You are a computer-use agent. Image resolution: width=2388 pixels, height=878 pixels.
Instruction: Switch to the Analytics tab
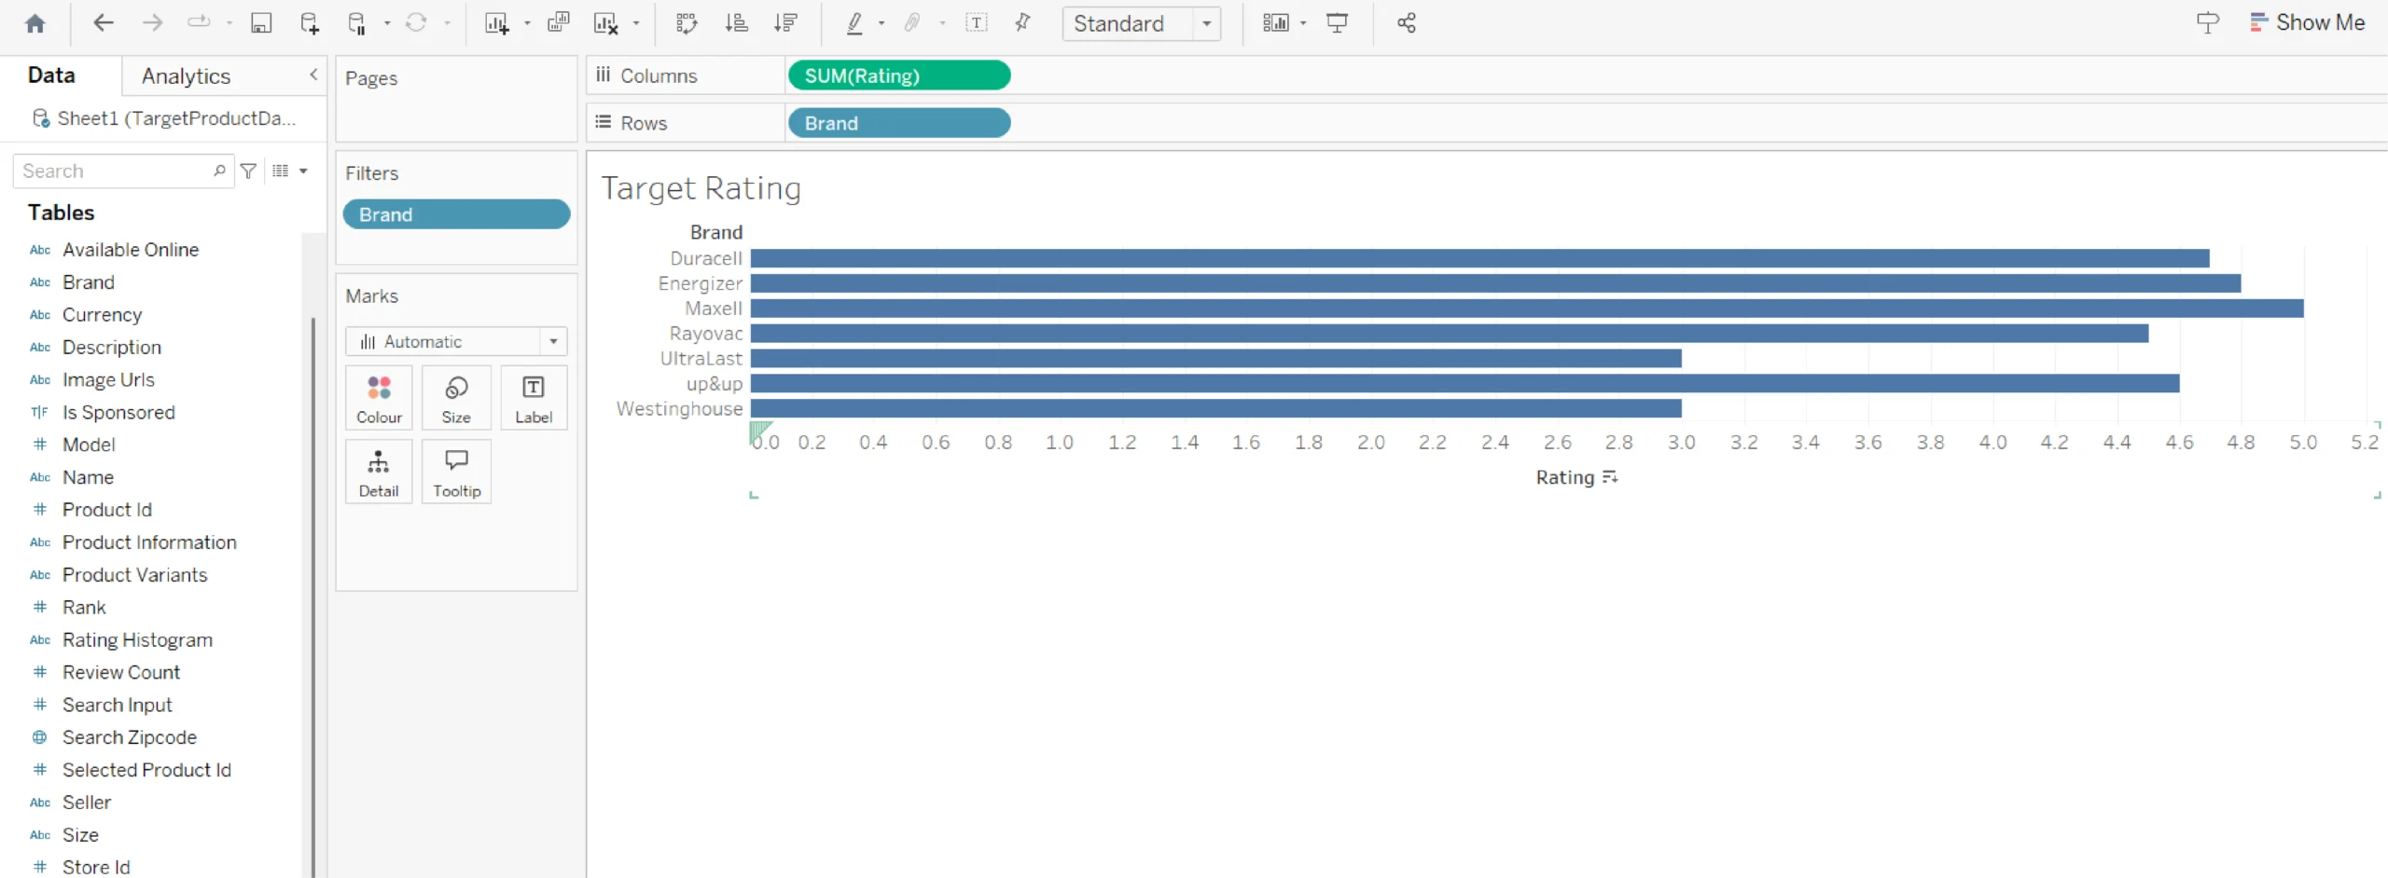click(186, 76)
